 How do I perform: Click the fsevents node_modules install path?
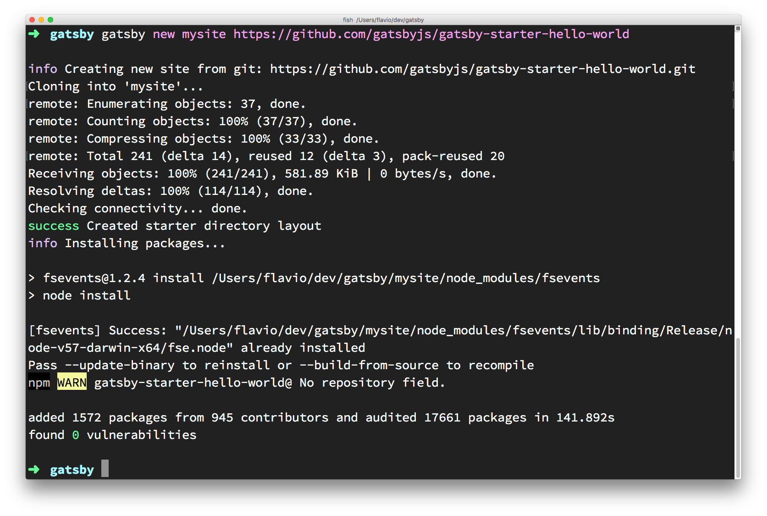click(405, 278)
